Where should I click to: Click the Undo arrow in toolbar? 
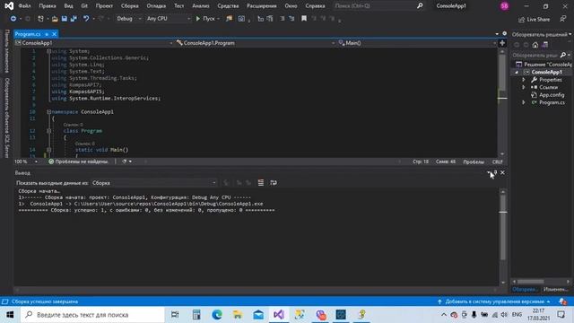(86, 19)
